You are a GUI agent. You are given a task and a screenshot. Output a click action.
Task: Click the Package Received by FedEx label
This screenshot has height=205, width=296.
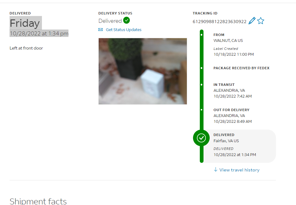[x=241, y=68]
